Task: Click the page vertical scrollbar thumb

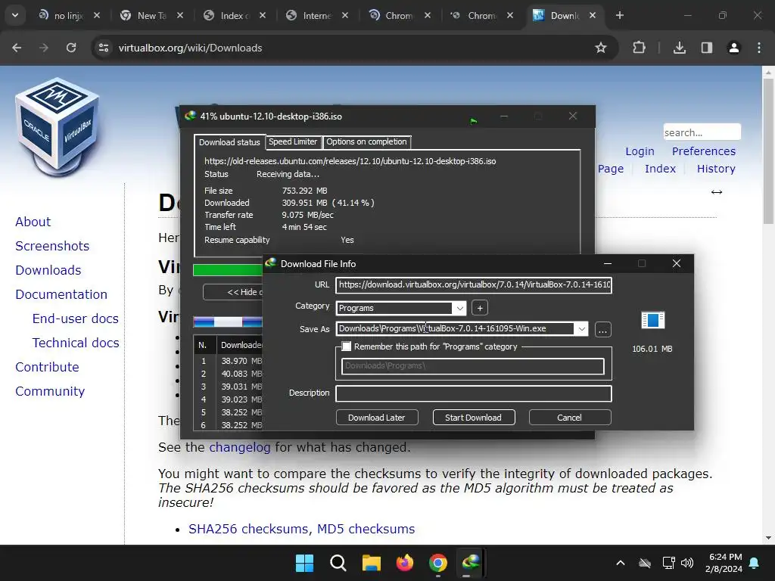Action: 768,151
